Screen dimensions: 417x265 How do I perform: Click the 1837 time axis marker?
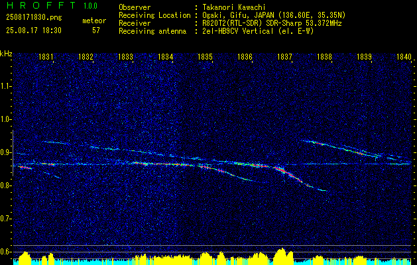(x=284, y=56)
